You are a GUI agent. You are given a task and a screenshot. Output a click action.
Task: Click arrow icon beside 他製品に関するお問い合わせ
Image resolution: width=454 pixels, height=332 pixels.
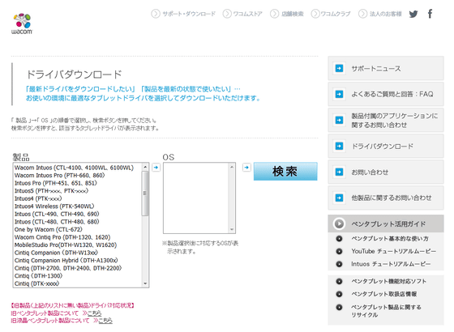[339, 198]
